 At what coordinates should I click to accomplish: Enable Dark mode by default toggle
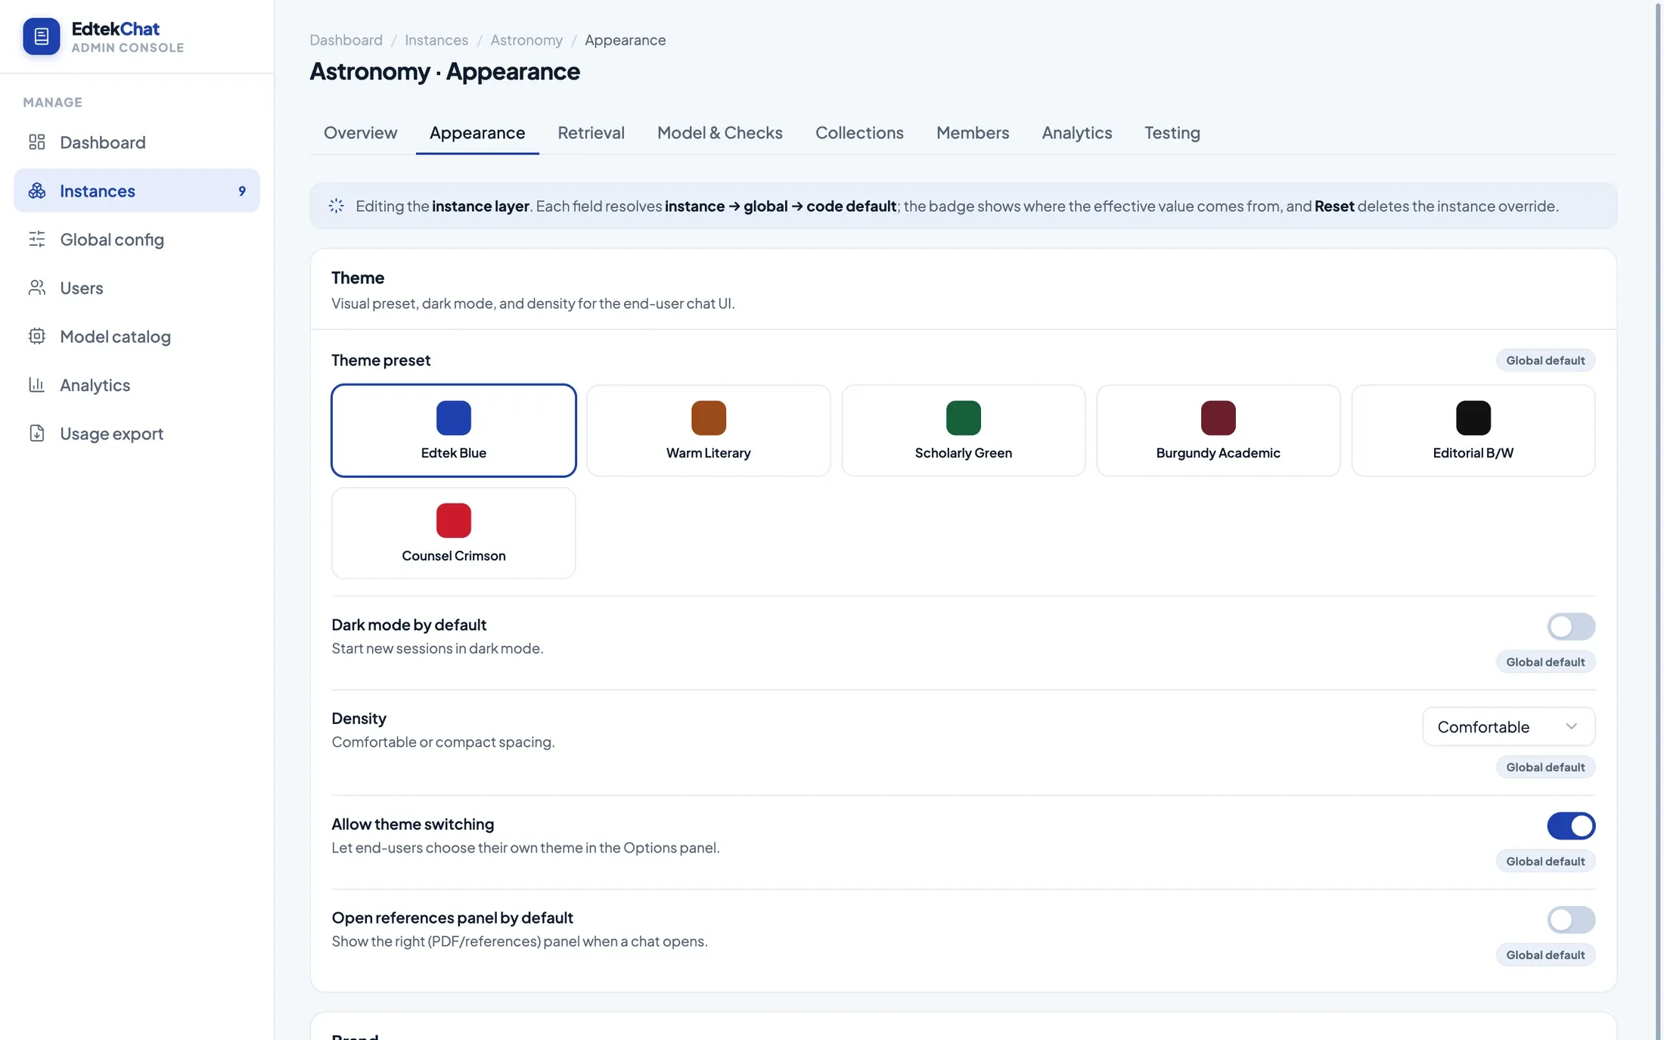[1571, 626]
